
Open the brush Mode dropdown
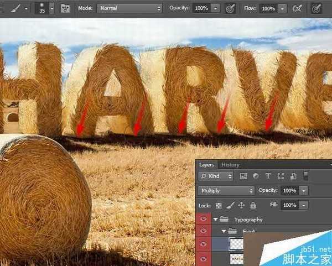[x=129, y=8]
